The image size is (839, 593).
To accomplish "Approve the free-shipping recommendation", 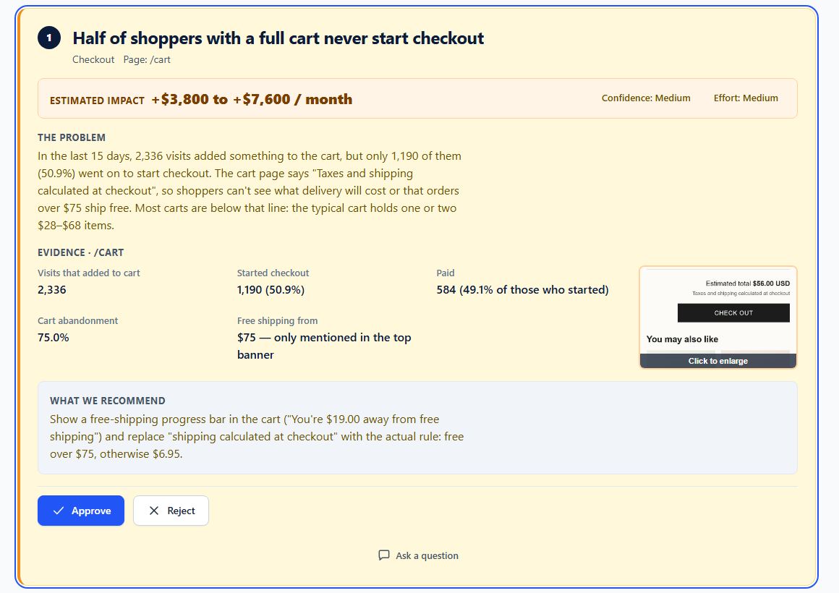I will click(81, 511).
